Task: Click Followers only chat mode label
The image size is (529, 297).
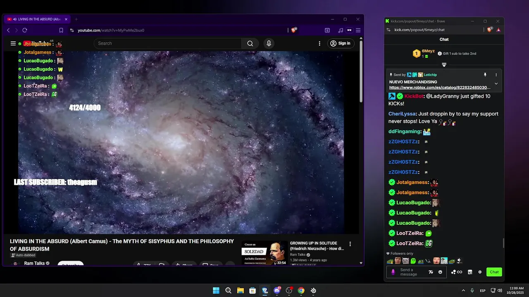Action: tap(402, 254)
